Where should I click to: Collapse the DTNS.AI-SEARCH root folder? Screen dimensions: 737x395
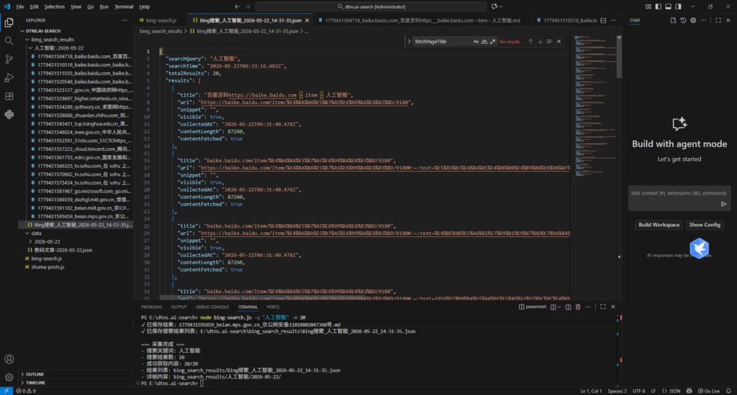[x=22, y=31]
